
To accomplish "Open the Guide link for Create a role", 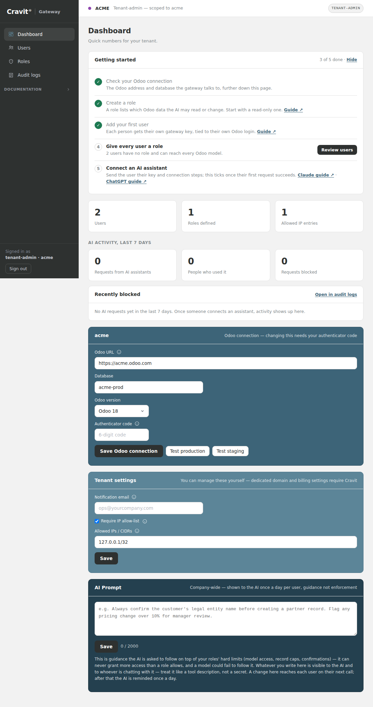I will (293, 110).
